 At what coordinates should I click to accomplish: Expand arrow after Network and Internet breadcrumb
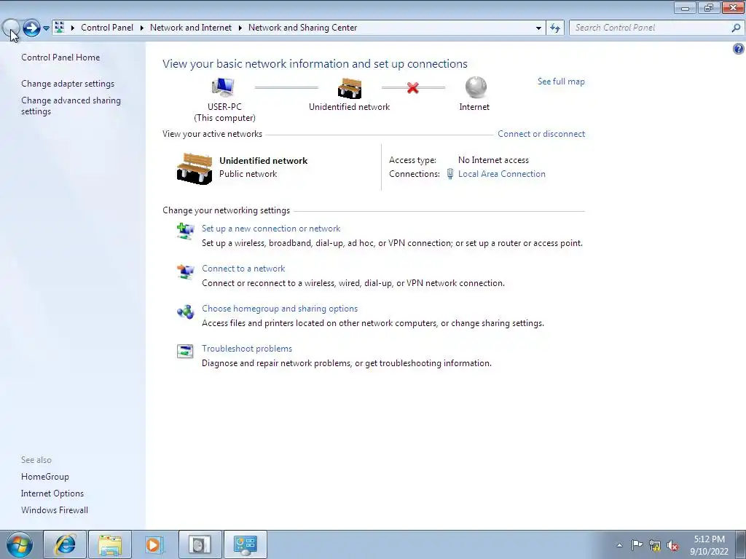tap(240, 28)
